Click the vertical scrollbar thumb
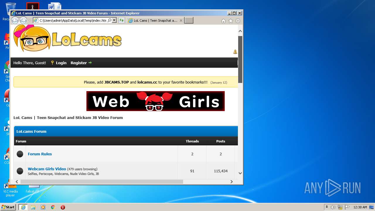The image size is (375, 211). [x=240, y=59]
